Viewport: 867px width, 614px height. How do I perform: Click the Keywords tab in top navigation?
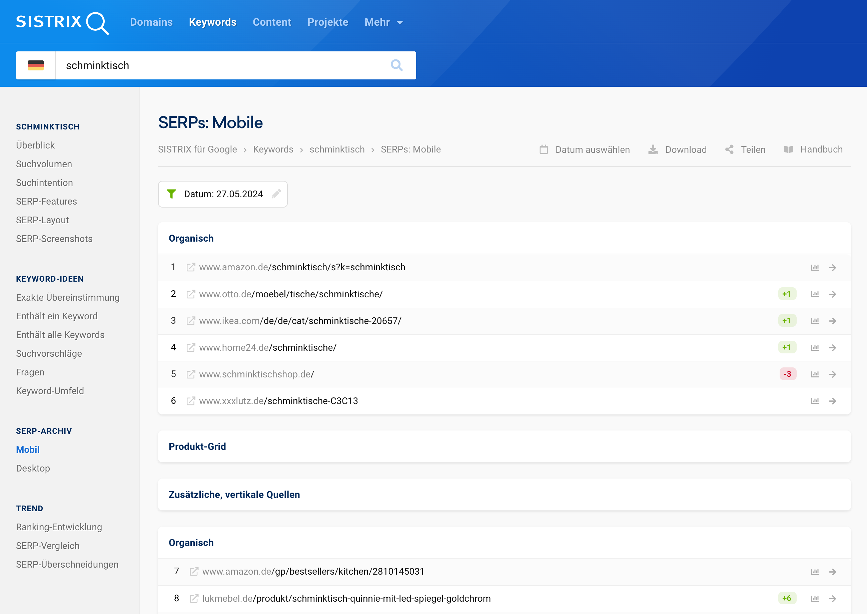(212, 22)
